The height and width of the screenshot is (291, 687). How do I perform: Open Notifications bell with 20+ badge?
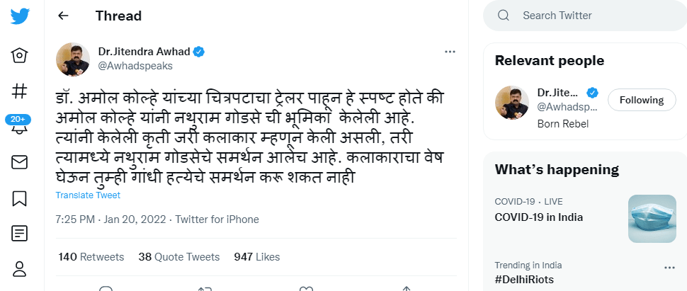[x=20, y=127]
